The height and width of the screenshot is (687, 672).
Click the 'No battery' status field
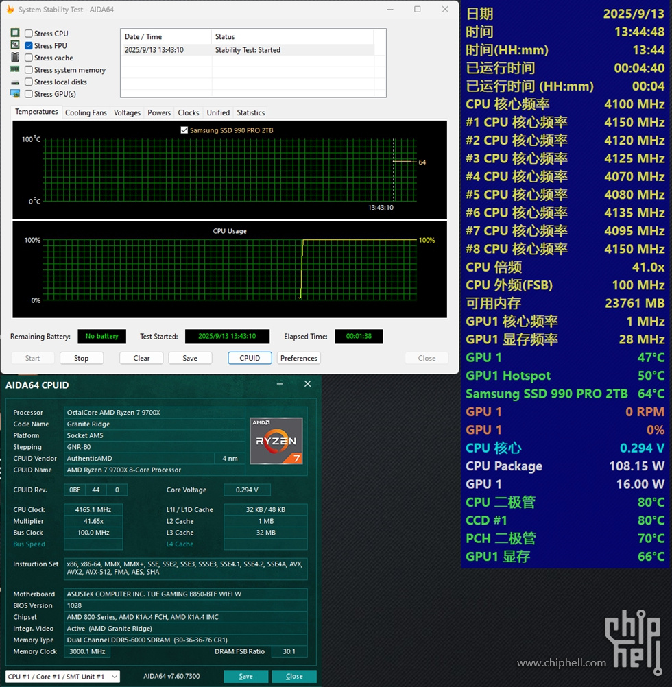(x=102, y=337)
